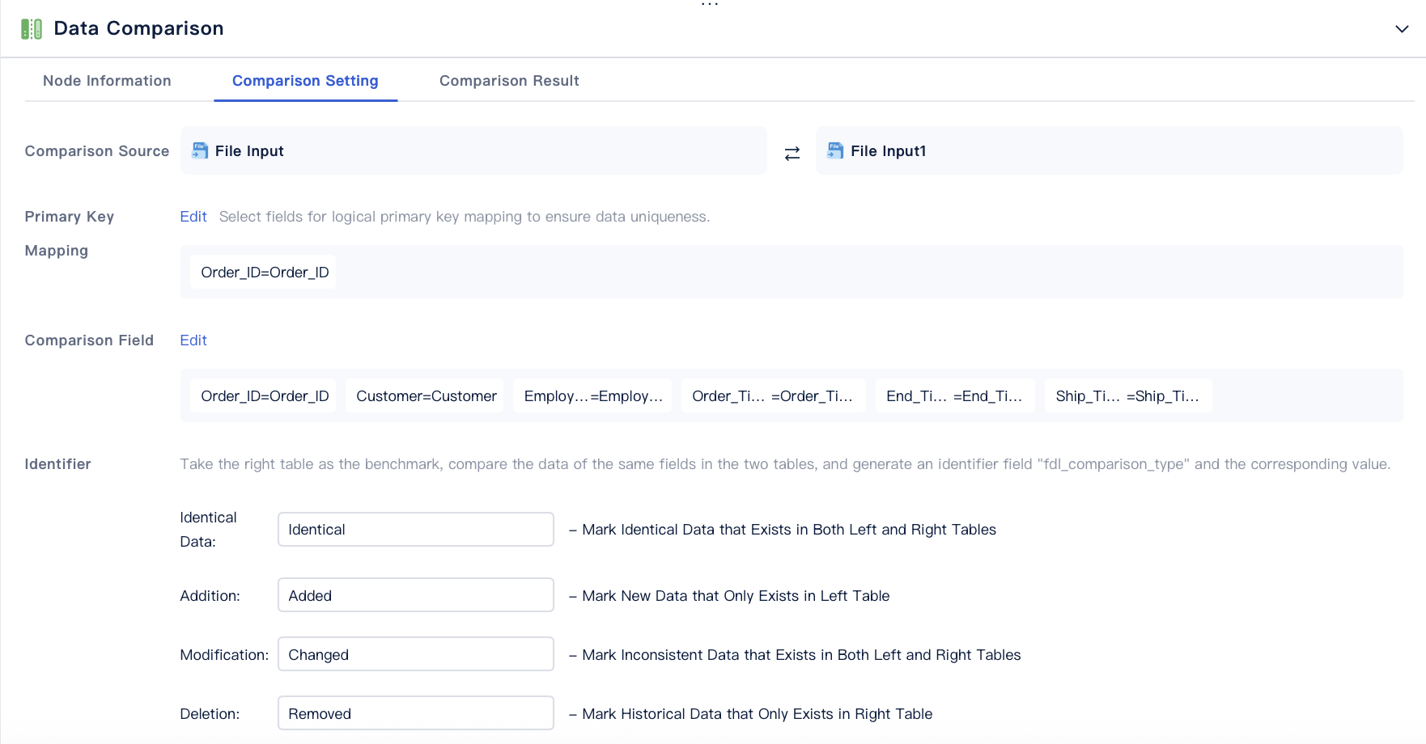Open the Comparison Result tab
1426x744 pixels.
pos(509,81)
